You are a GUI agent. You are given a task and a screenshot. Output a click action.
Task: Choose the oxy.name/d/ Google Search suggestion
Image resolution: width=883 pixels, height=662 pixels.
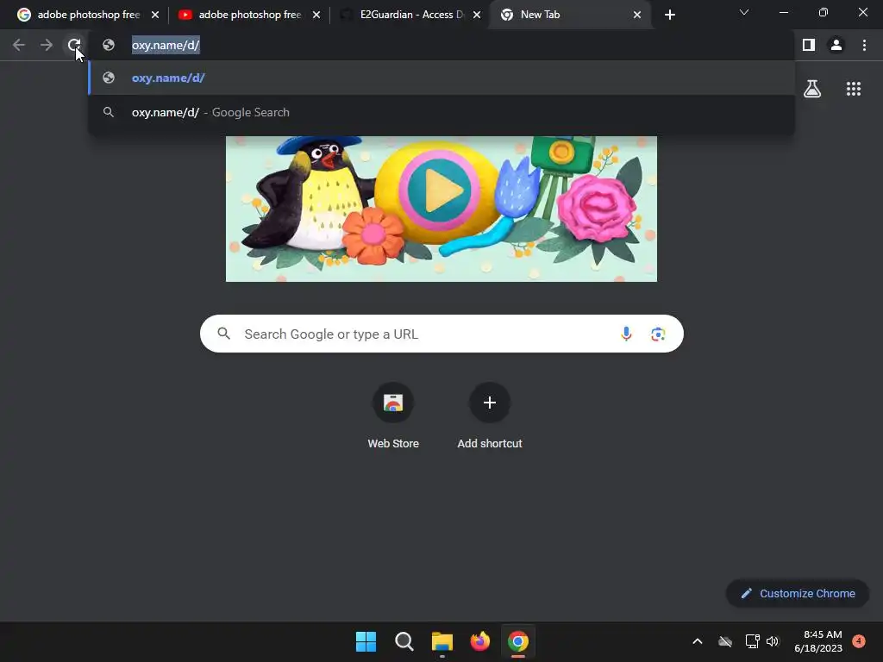[441, 112]
